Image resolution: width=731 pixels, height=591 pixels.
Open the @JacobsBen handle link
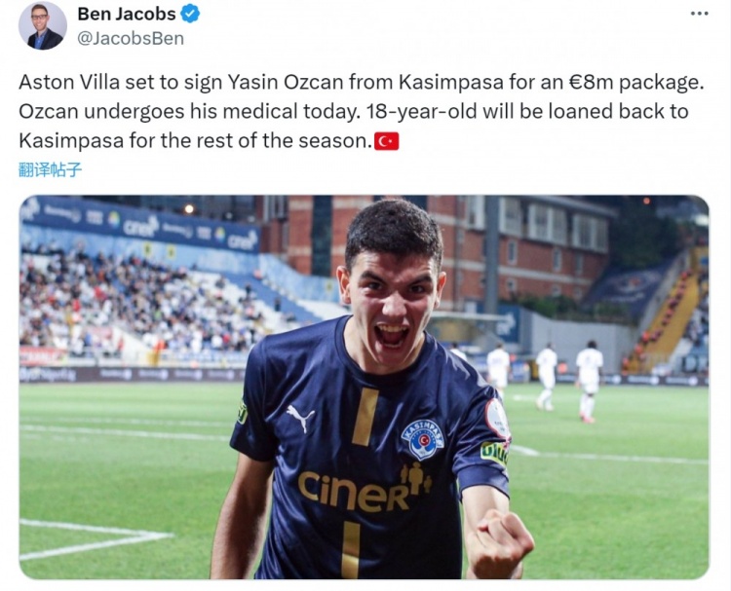coord(130,38)
